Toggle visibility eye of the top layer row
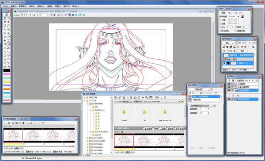This screenshot has width=265, height=161. [x=229, y=84]
